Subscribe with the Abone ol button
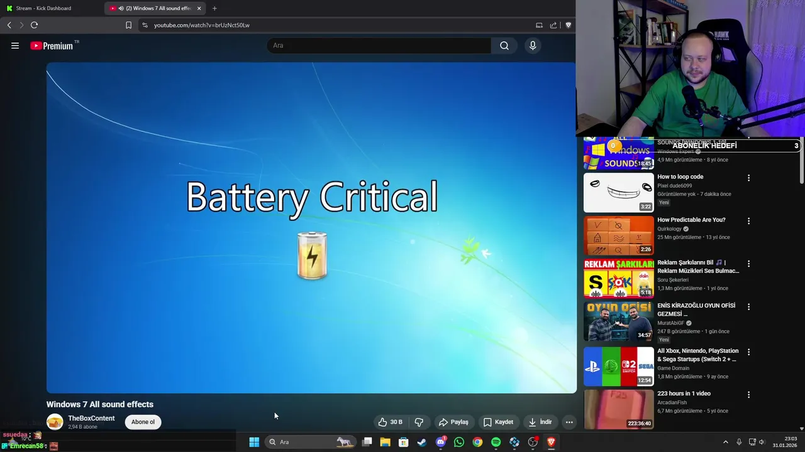805x452 pixels. pos(143,422)
